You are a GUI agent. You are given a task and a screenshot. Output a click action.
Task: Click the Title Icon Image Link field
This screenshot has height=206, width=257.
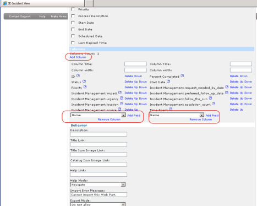pyautogui.click(x=99, y=154)
